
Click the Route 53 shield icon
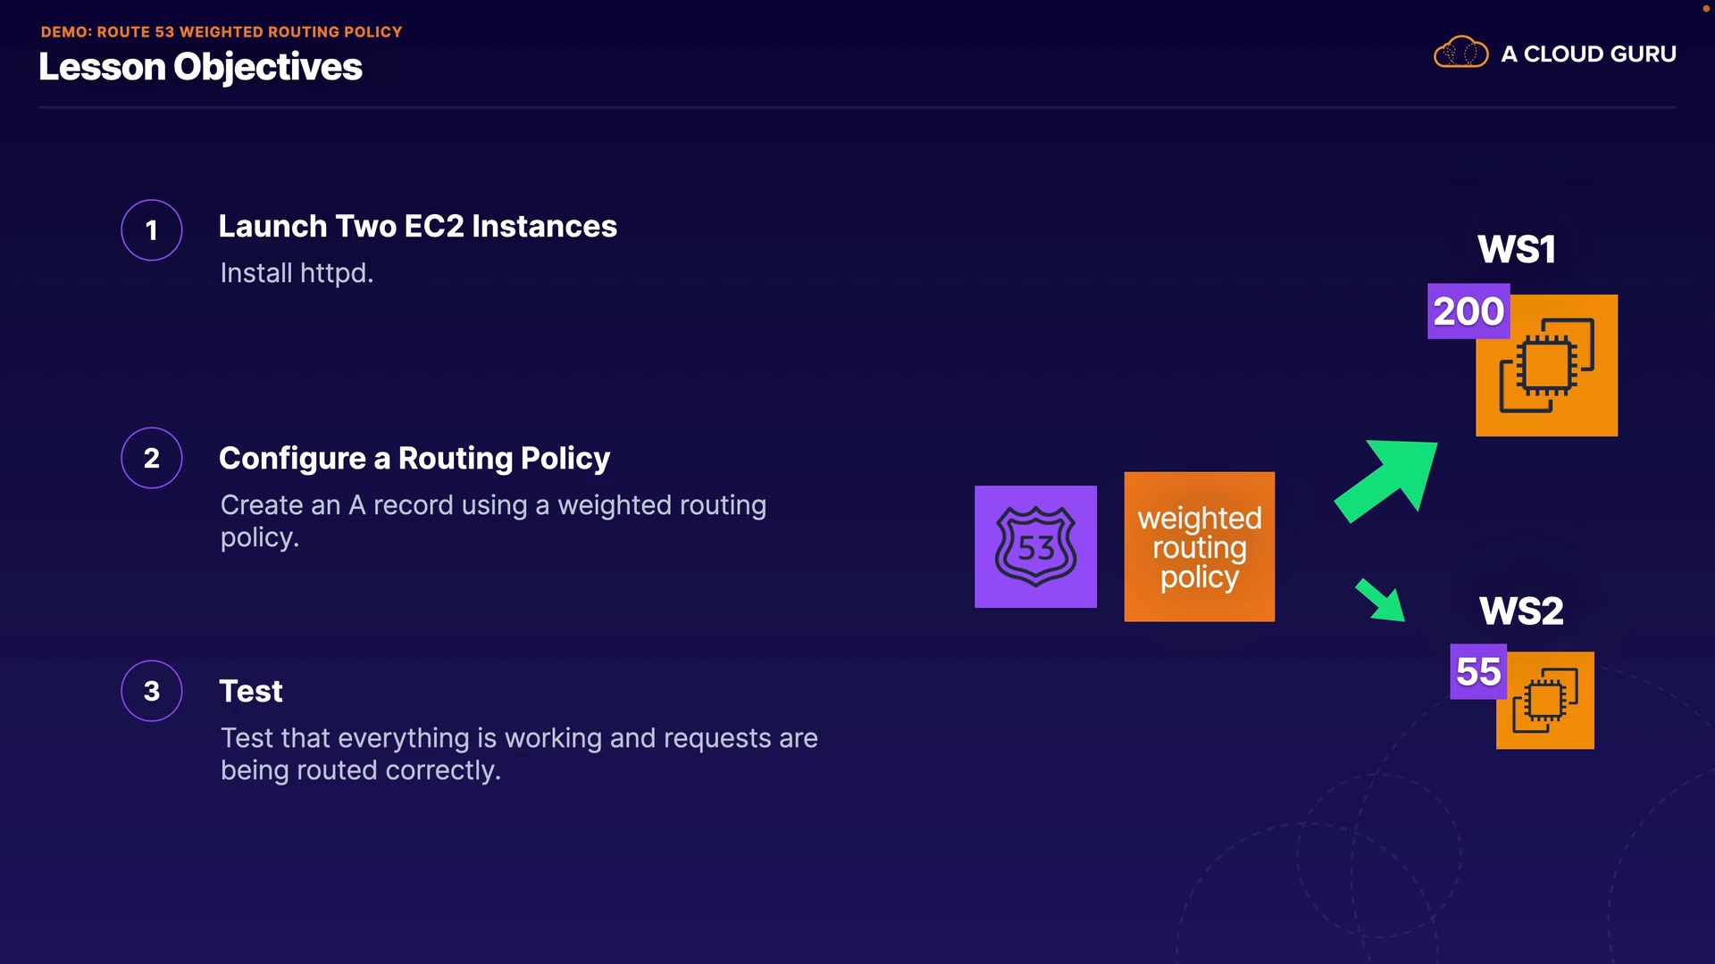[x=1035, y=546]
